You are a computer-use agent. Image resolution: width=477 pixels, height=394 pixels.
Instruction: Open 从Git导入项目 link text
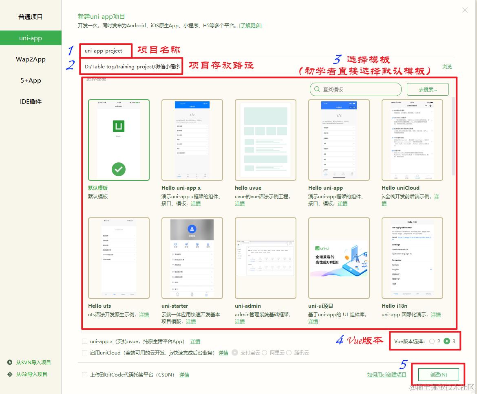[x=32, y=374]
